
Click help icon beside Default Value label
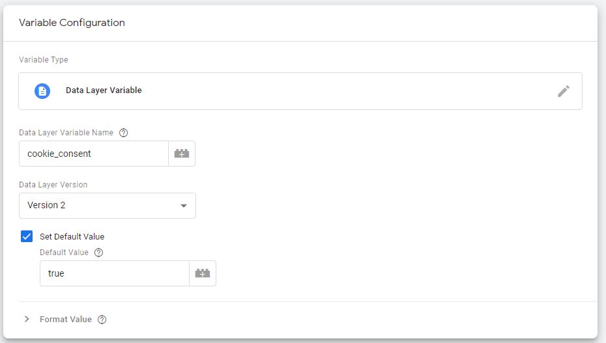coord(98,253)
